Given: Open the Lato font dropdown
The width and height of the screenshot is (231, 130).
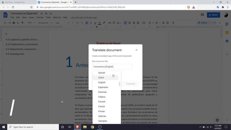Looking at the screenshot, I should [x=62, y=23].
